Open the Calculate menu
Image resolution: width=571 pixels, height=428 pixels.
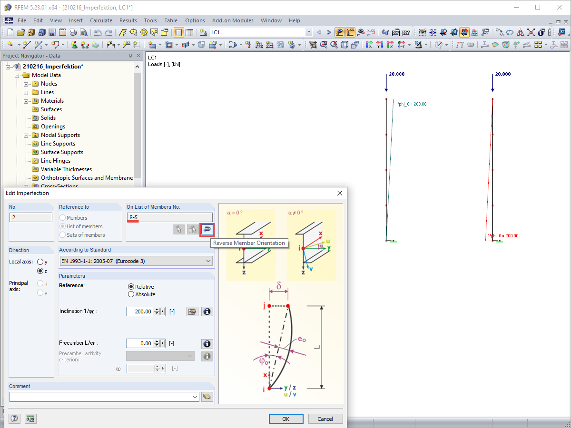coord(101,20)
